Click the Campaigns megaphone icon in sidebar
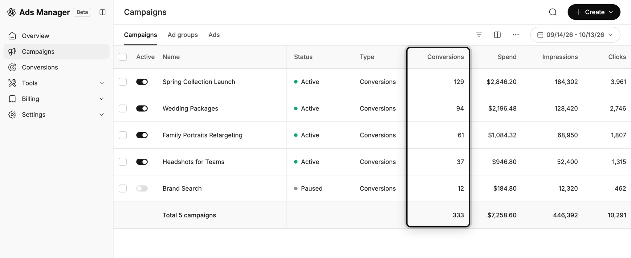 tap(12, 52)
